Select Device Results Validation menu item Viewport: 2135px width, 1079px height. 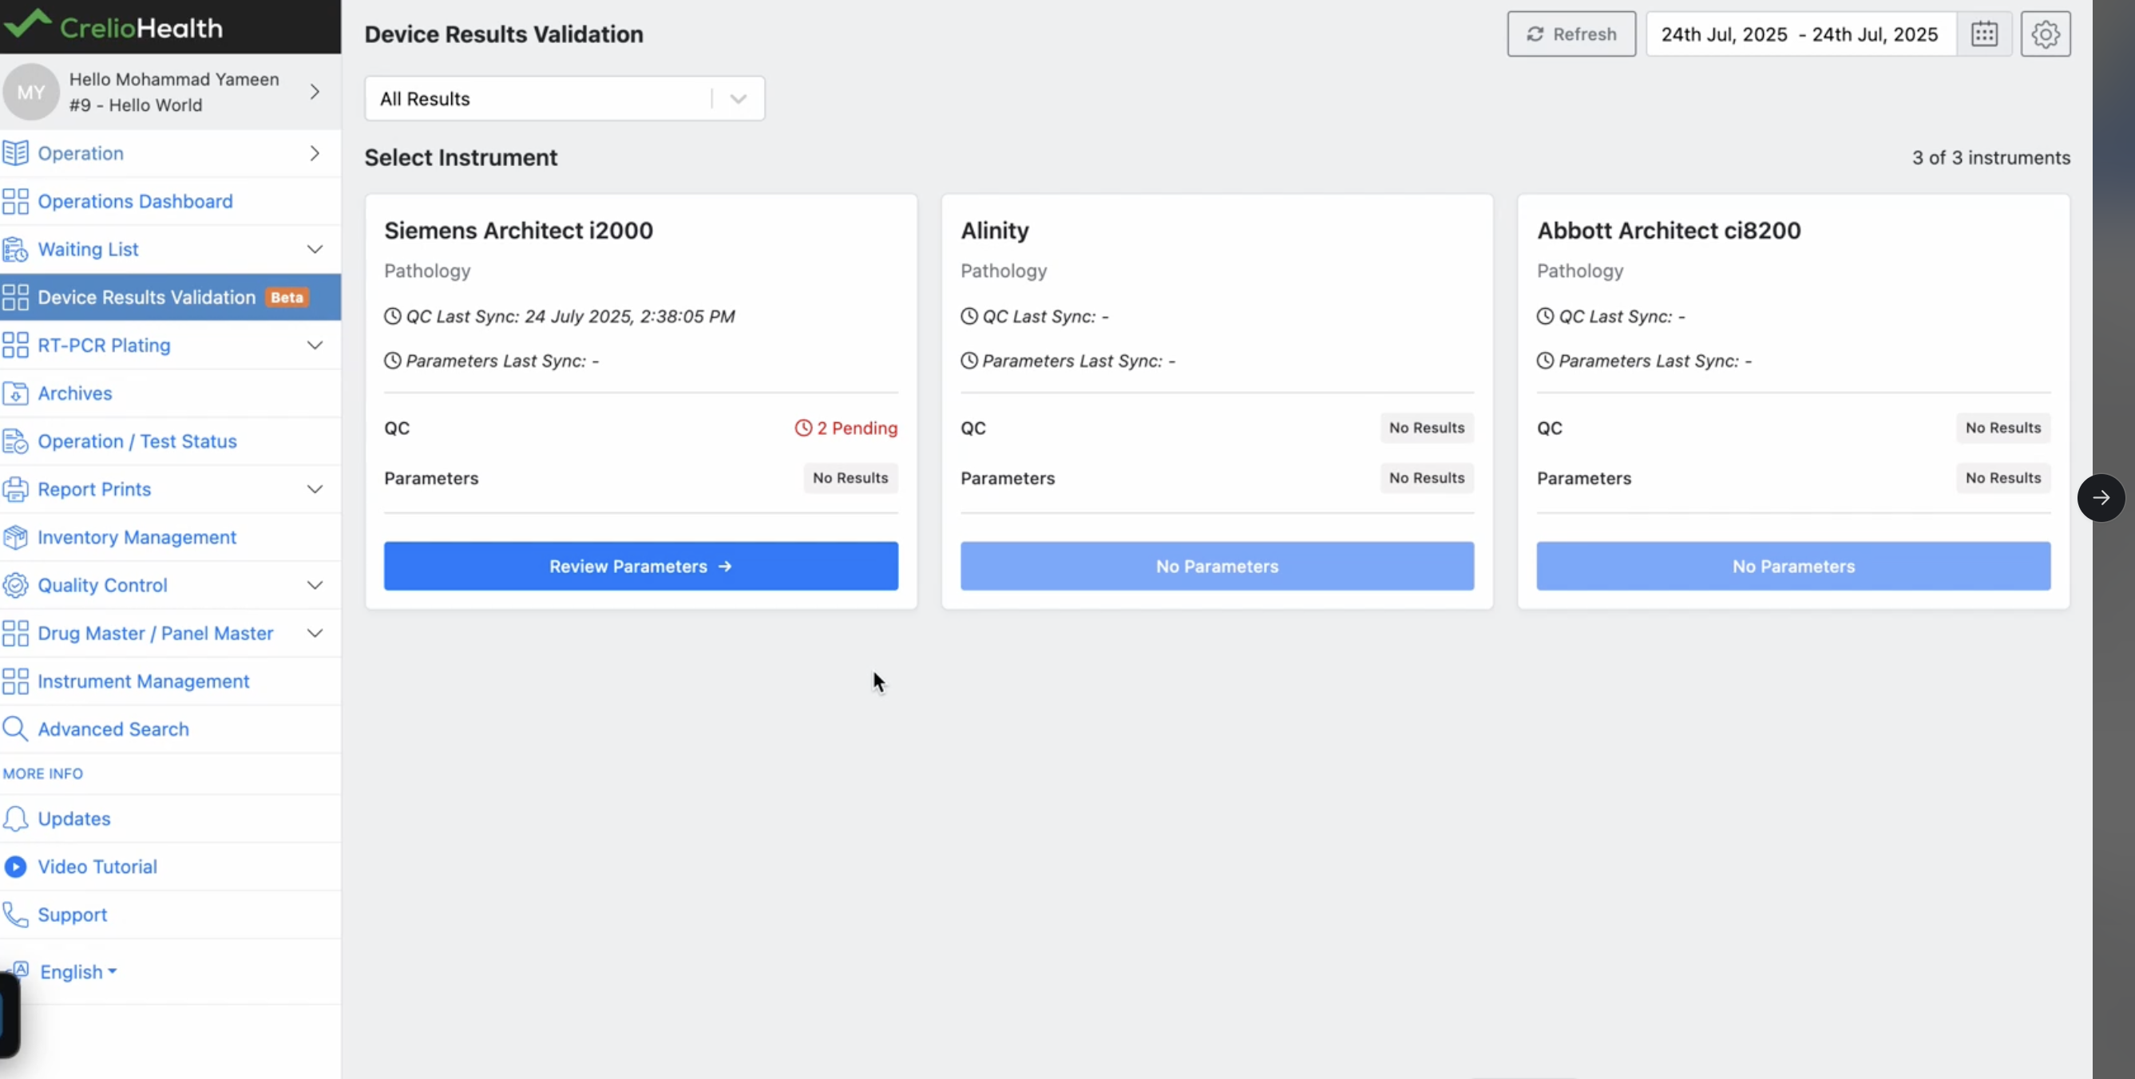tap(170, 298)
